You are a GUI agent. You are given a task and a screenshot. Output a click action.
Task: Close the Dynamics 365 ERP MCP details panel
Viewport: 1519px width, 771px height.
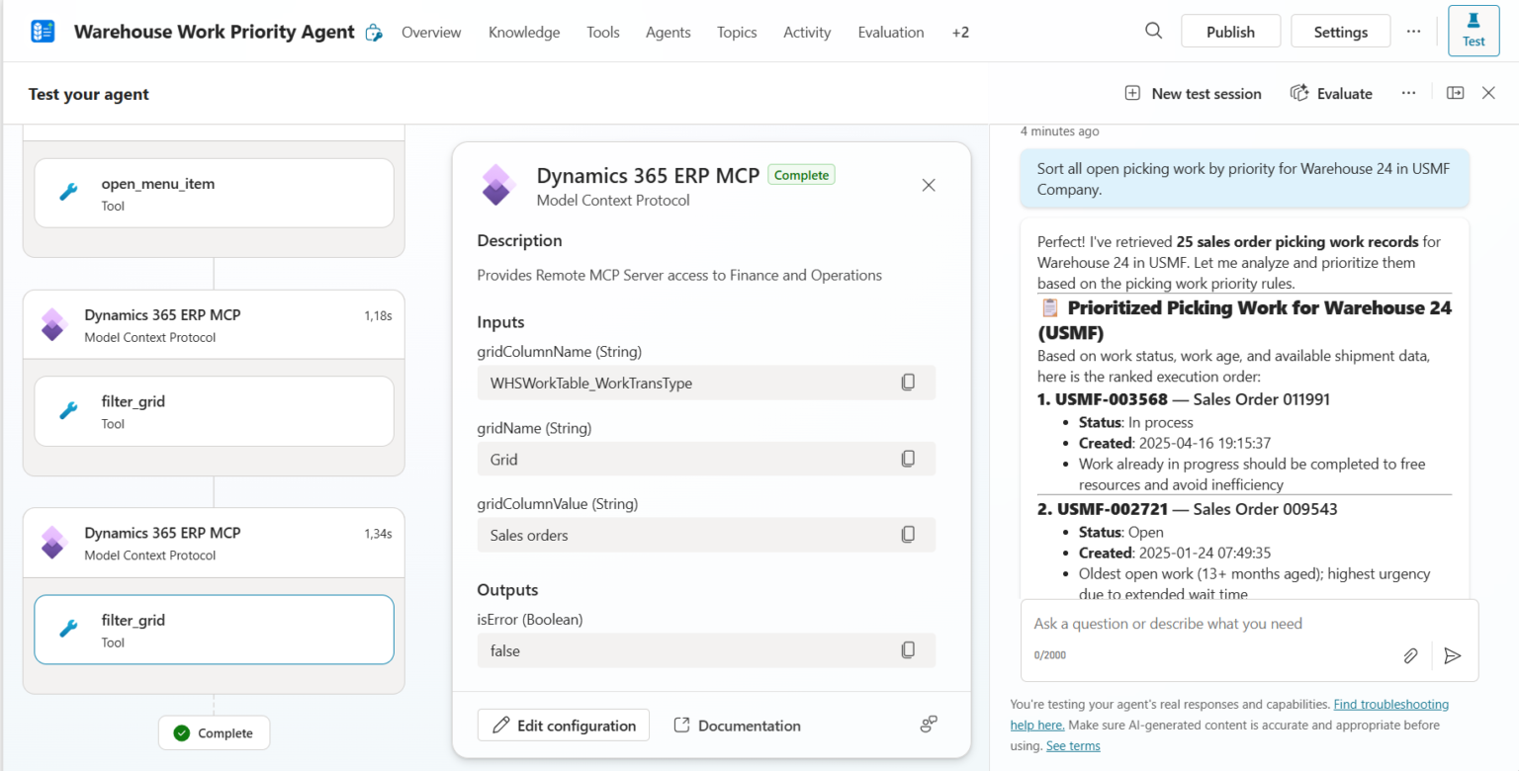point(929,185)
